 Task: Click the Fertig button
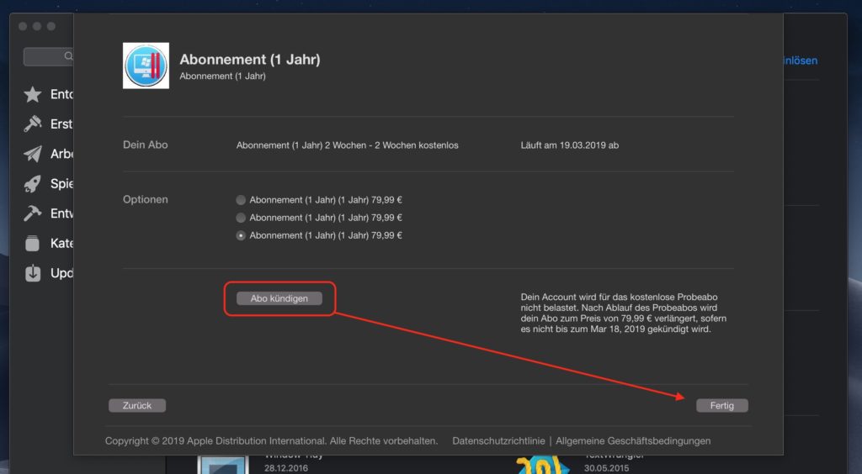(x=721, y=405)
